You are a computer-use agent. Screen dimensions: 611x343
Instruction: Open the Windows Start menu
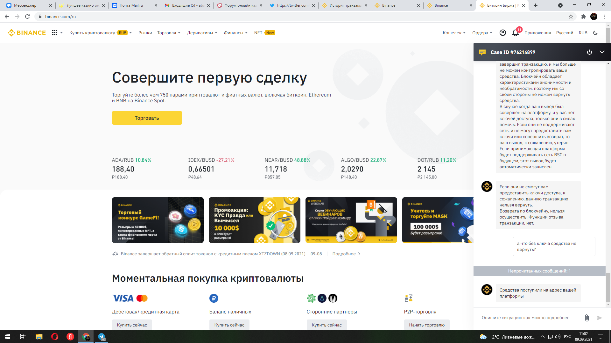[x=8, y=337]
